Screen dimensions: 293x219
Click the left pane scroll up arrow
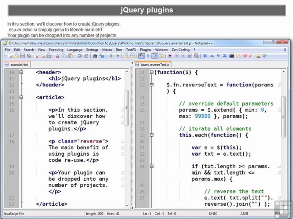coord(127,71)
